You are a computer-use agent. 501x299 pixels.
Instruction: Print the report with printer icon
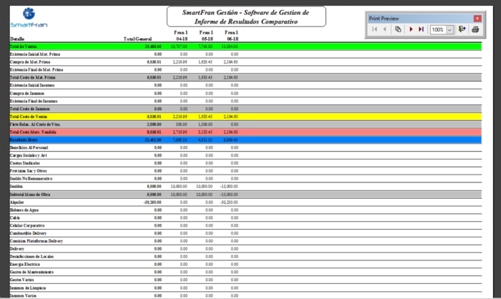[x=475, y=29]
